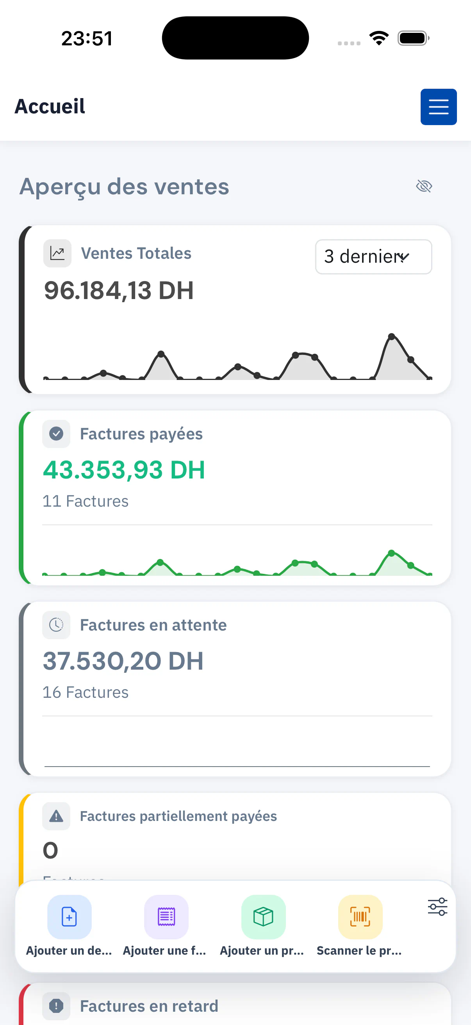Open the hamburger menu button
Viewport: 471px width, 1025px height.
coord(439,107)
